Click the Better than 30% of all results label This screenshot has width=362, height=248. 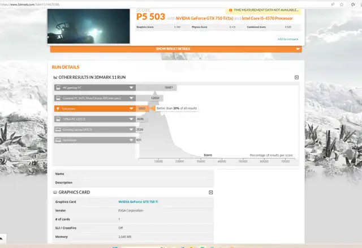(176, 108)
